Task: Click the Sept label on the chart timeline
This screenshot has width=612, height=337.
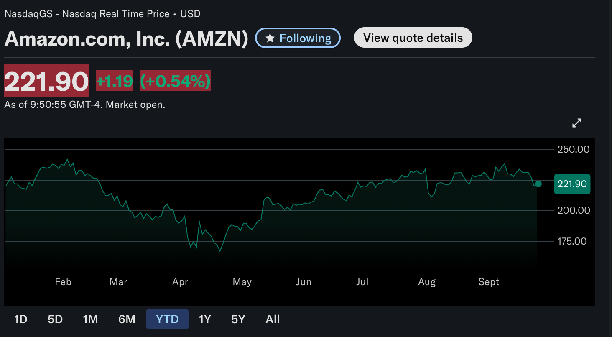Action: tap(488, 282)
